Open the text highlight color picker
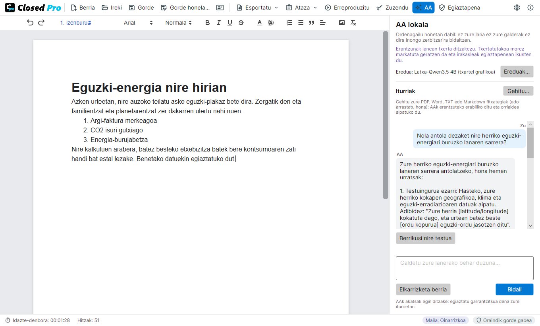The height and width of the screenshot is (326, 540). [271, 23]
